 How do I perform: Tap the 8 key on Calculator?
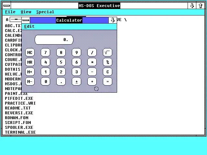tap(61, 52)
